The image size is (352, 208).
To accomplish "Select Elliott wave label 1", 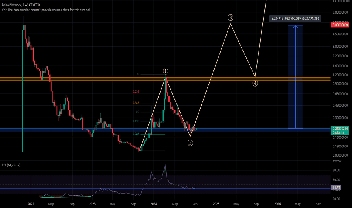I will click(165, 71).
